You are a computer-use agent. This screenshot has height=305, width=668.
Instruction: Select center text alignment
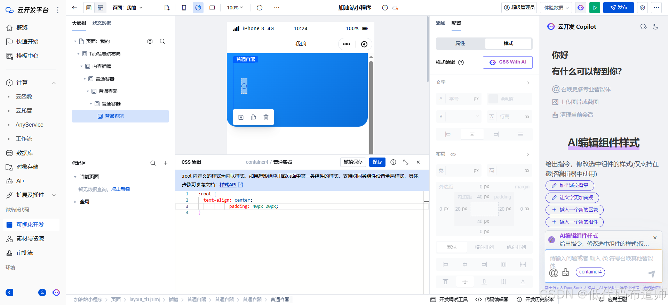tap(472, 134)
